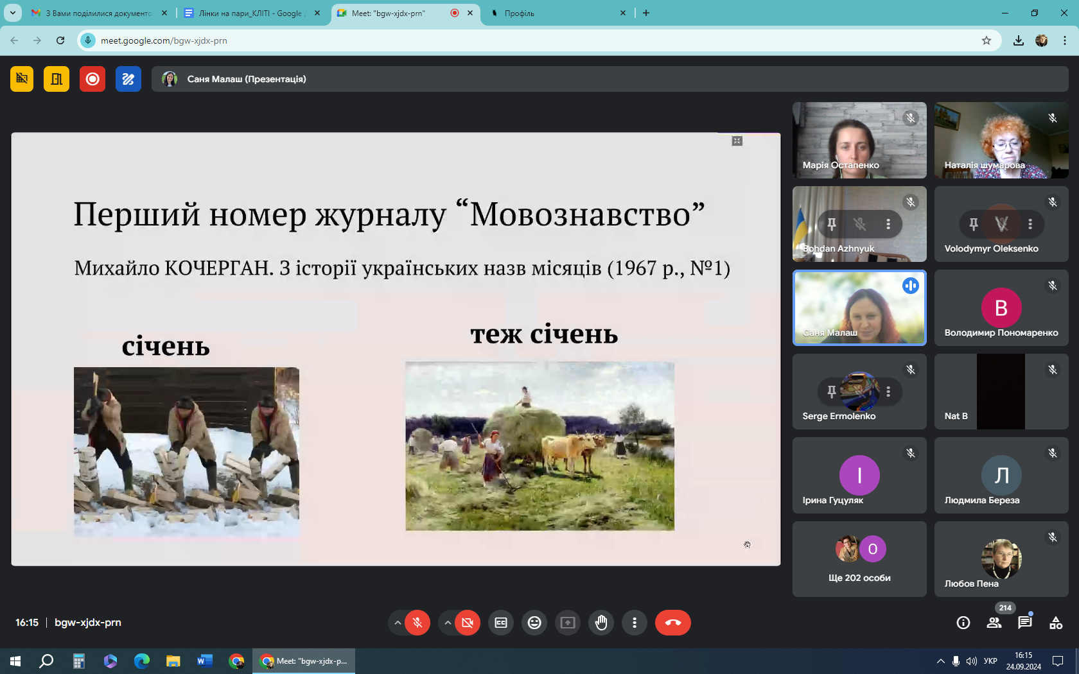1079x674 pixels.
Task: Unmute the microphone
Action: coord(417,623)
